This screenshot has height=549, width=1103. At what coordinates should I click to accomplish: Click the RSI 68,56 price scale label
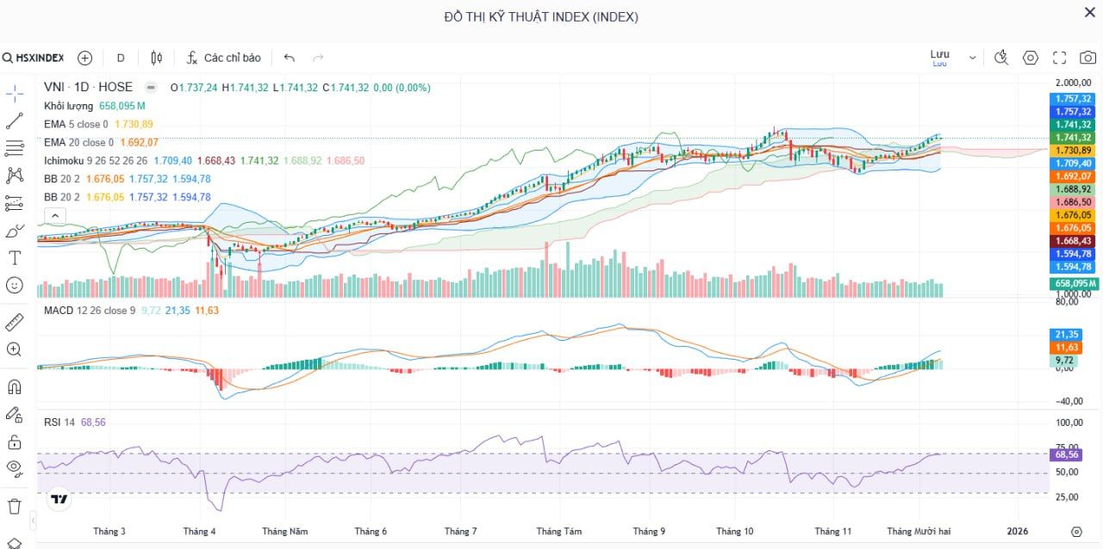1066,453
